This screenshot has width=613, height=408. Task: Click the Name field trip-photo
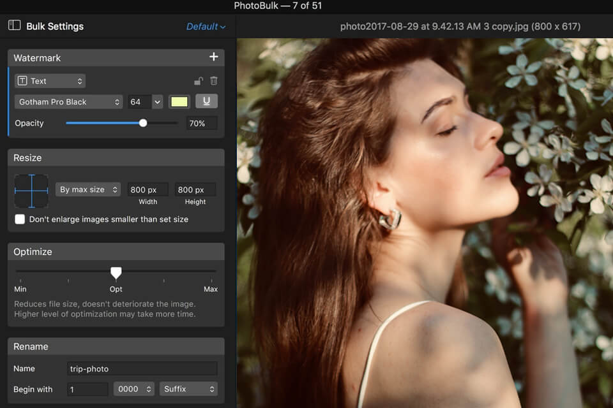tap(142, 368)
